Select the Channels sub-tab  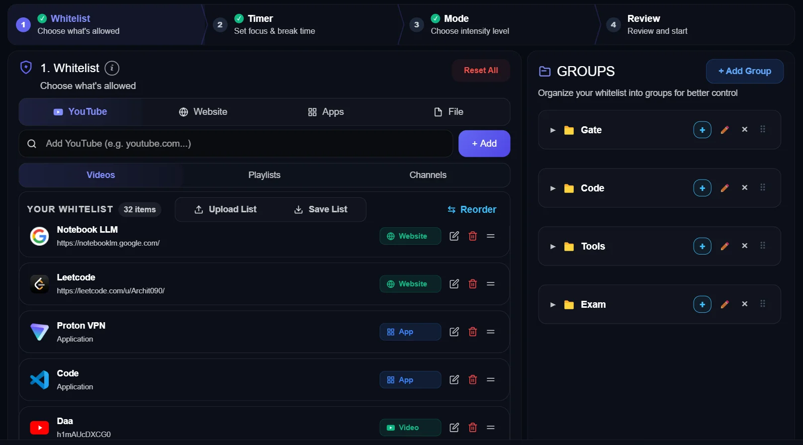(x=428, y=175)
